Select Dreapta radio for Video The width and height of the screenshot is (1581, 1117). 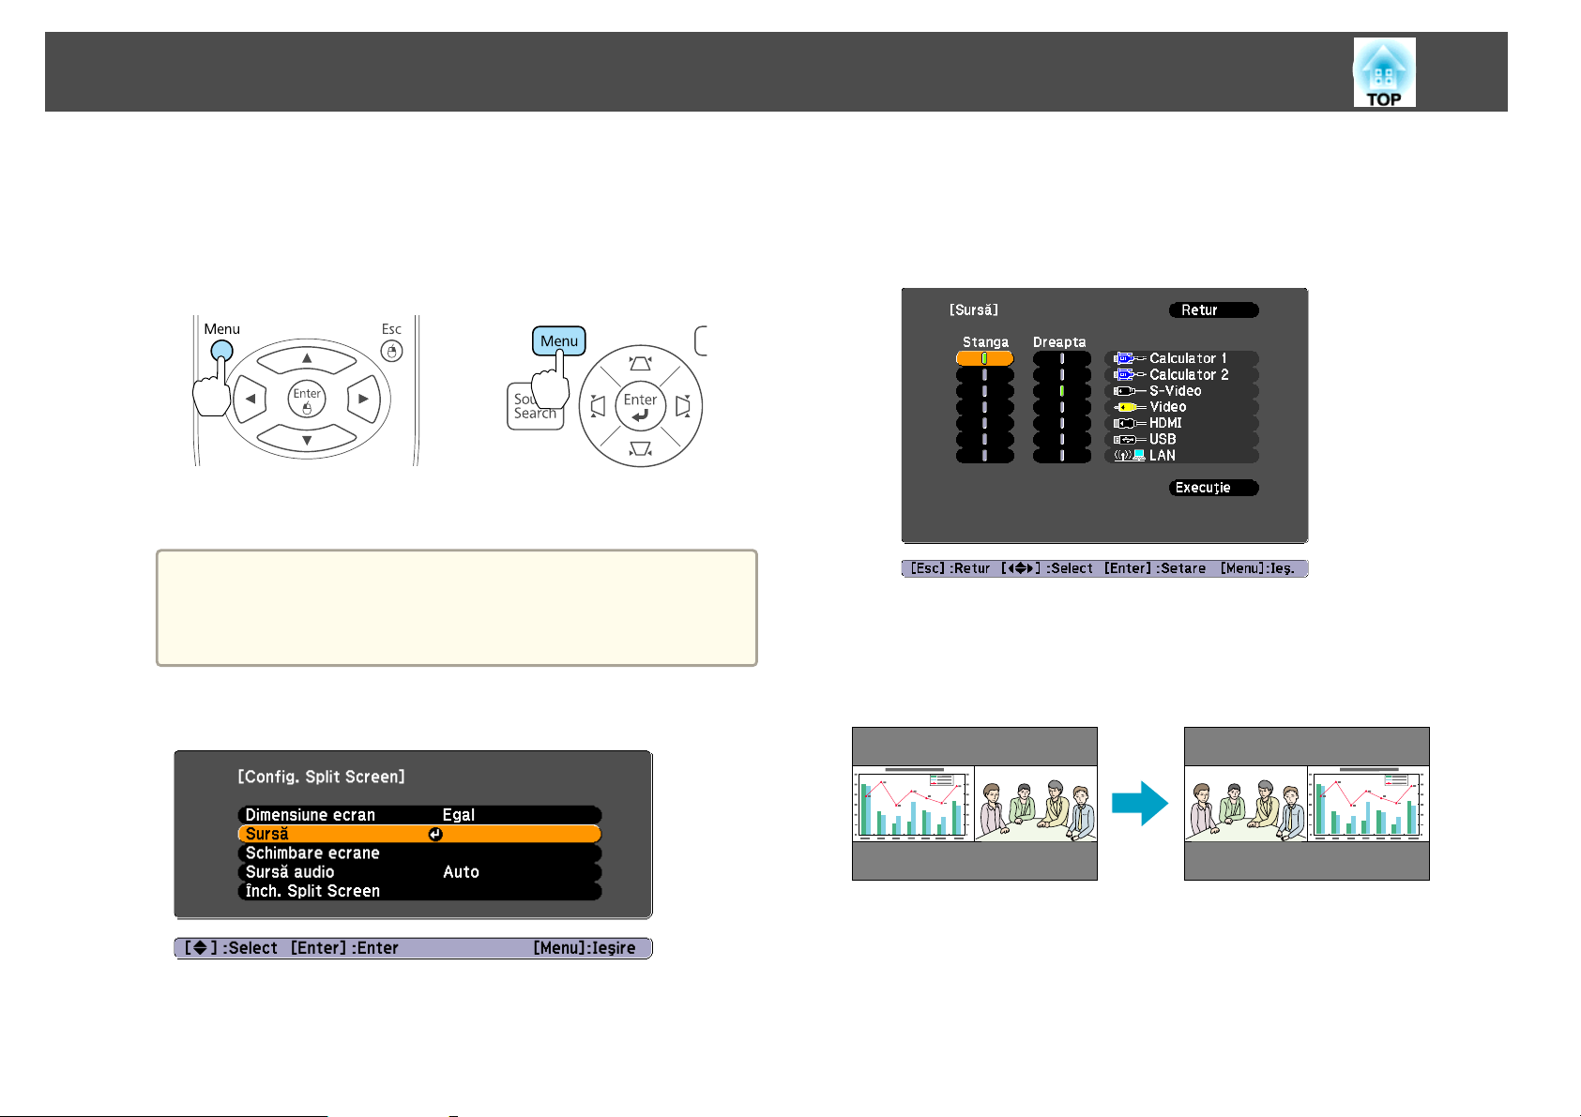[x=1062, y=407]
